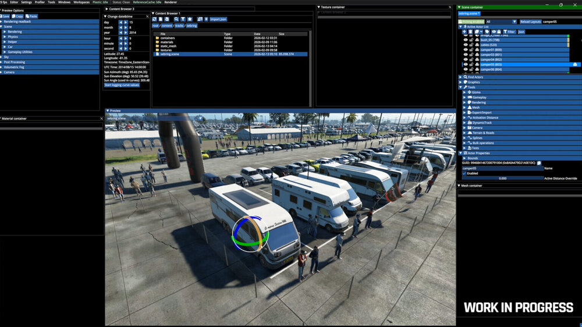The width and height of the screenshot is (582, 327).
Task: Toggle the Picking enabled button
Action: pos(471,22)
